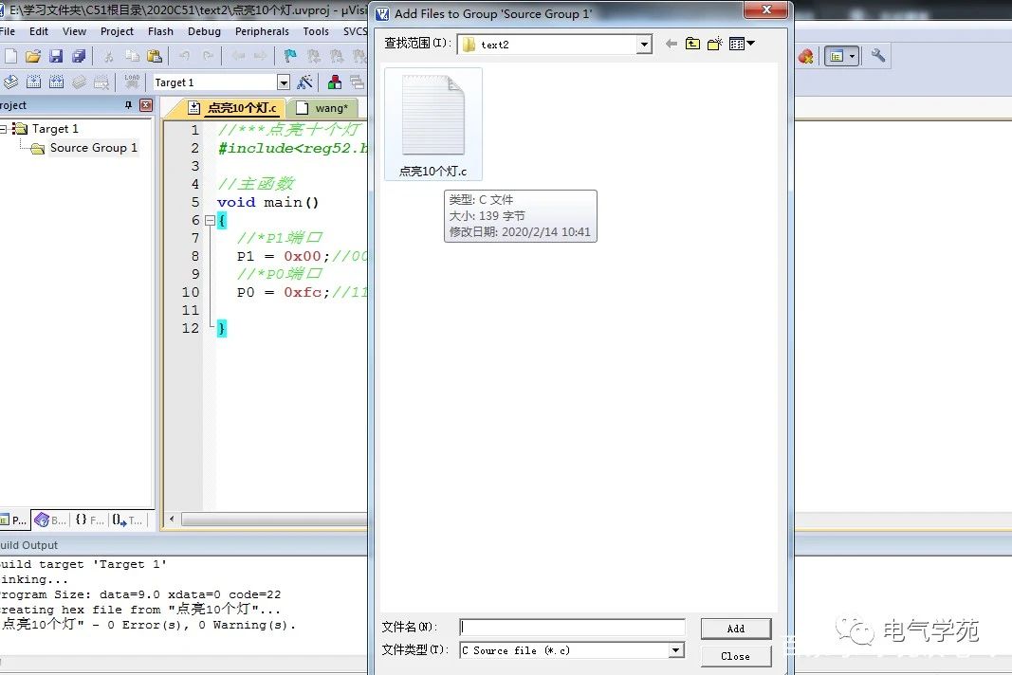Image resolution: width=1012 pixels, height=675 pixels.
Task: Switch to the Books bottom tab
Action: coord(51,520)
